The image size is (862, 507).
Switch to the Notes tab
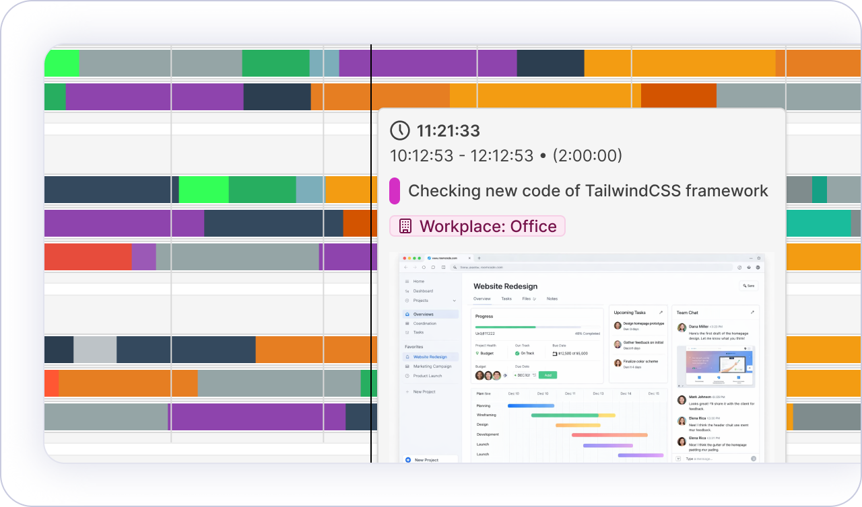click(x=552, y=299)
